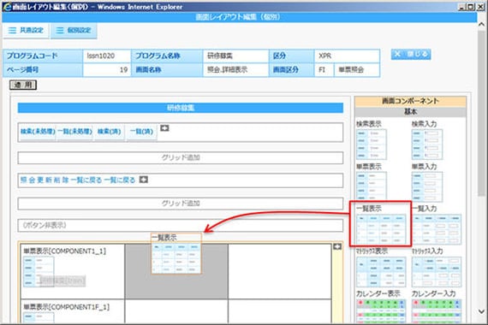Screen dimensions: 488x325
Task: Maximize the Internet Explorer window
Action: 471,7
